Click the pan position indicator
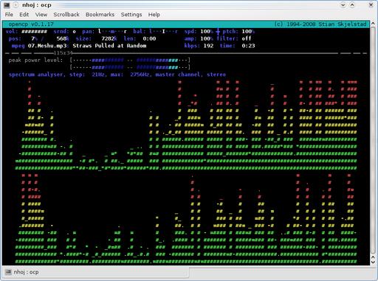This screenshot has width=378, height=281. [x=112, y=32]
